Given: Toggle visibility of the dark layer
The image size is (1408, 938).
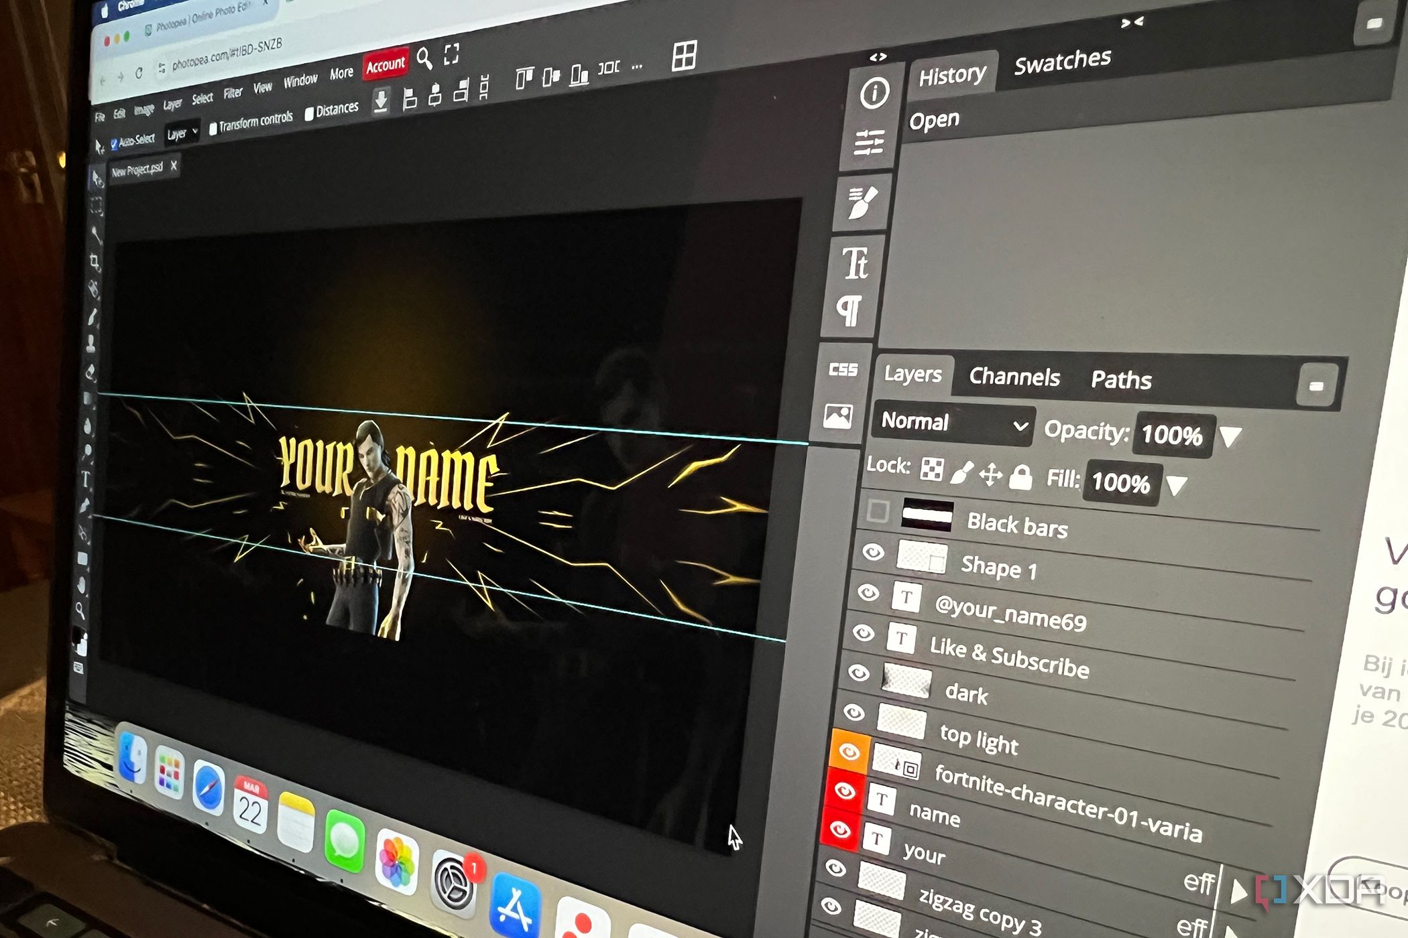Looking at the screenshot, I should (860, 673).
